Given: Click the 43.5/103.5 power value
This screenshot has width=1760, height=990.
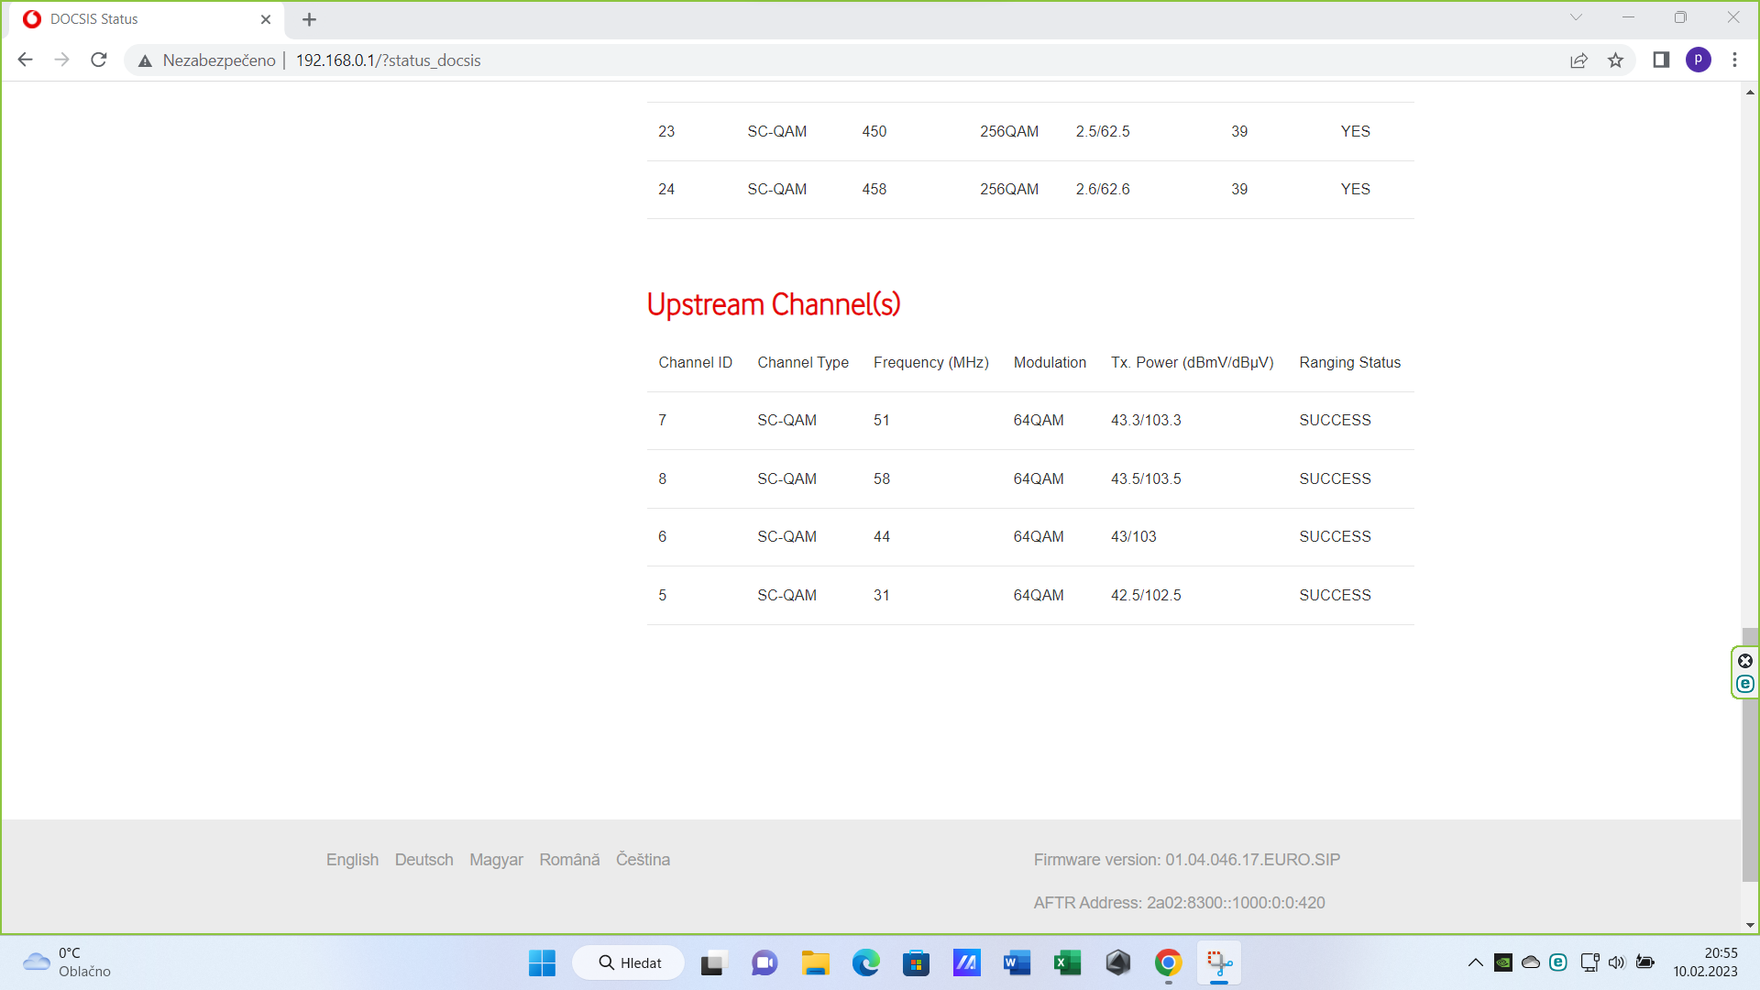Looking at the screenshot, I should (x=1146, y=479).
